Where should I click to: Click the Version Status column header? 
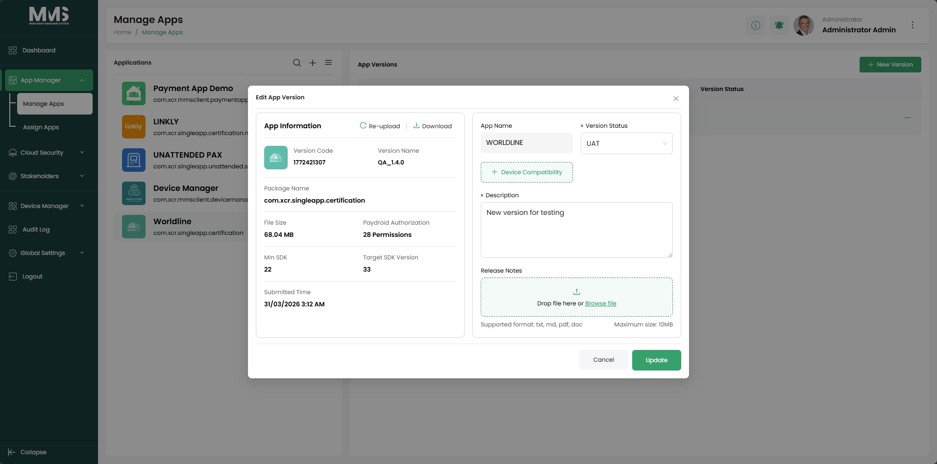[722, 89]
